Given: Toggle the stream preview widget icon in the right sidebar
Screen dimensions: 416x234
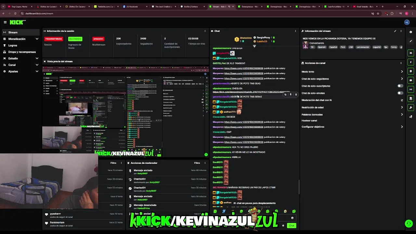Looking at the screenshot, I should pyautogui.click(x=411, y=53).
